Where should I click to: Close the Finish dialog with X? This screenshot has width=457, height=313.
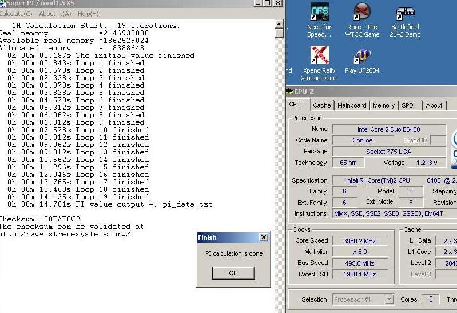pos(264,237)
